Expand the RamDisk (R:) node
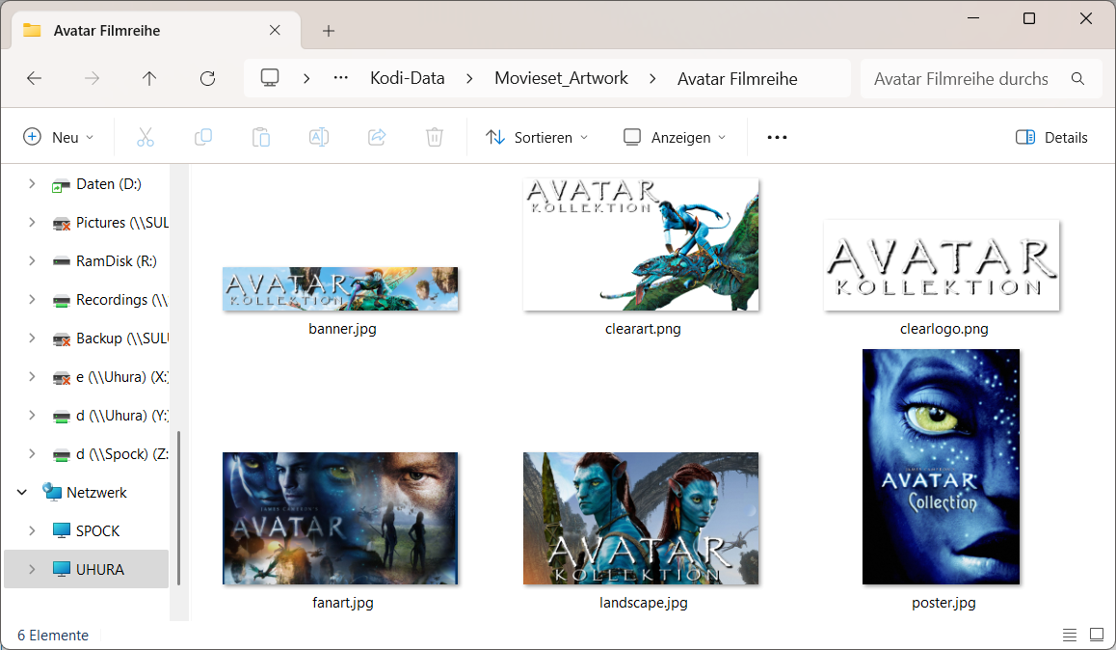This screenshot has width=1116, height=650. (x=32, y=260)
